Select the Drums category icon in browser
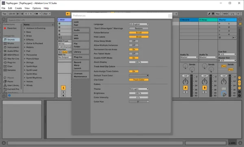 click(5, 43)
